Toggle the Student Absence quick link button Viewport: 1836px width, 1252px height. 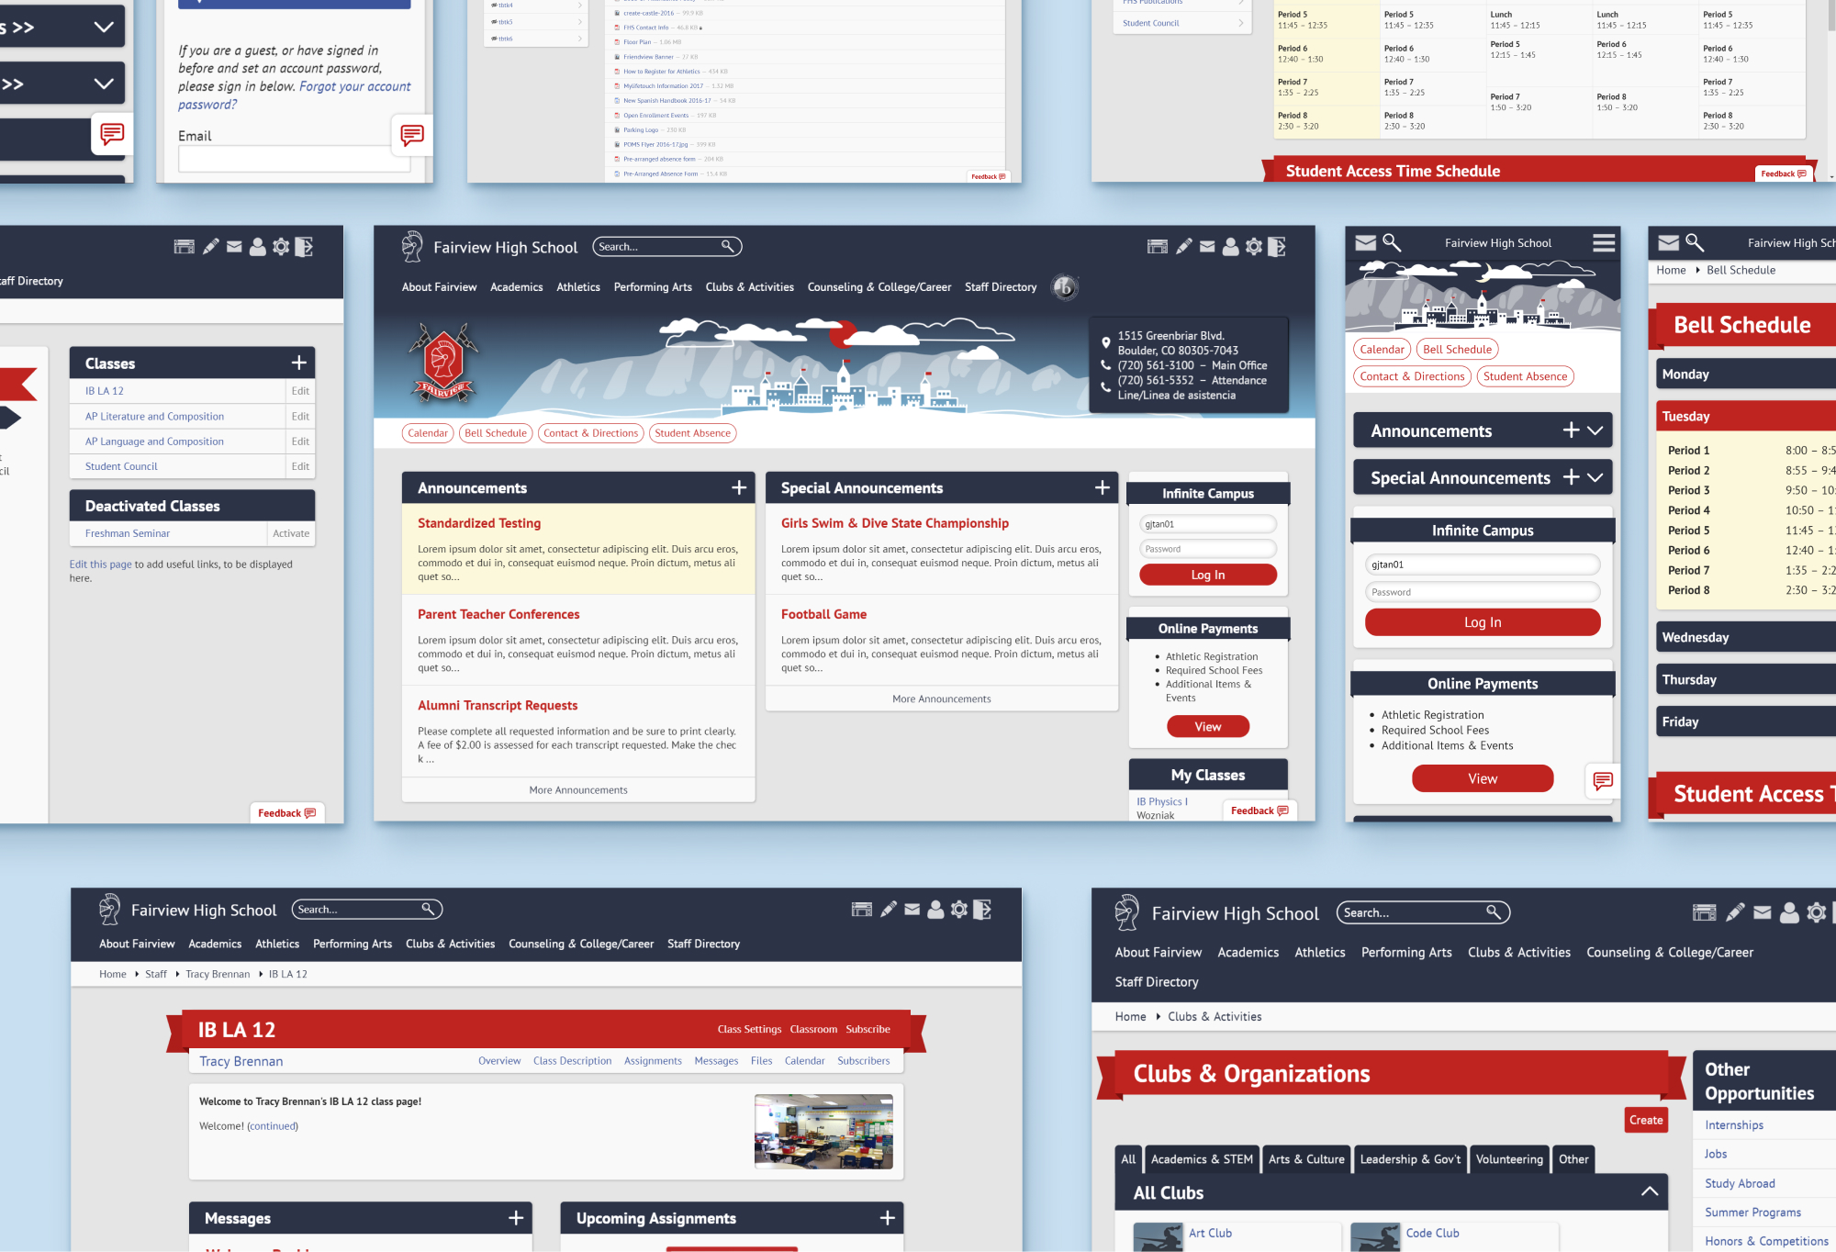pos(693,432)
